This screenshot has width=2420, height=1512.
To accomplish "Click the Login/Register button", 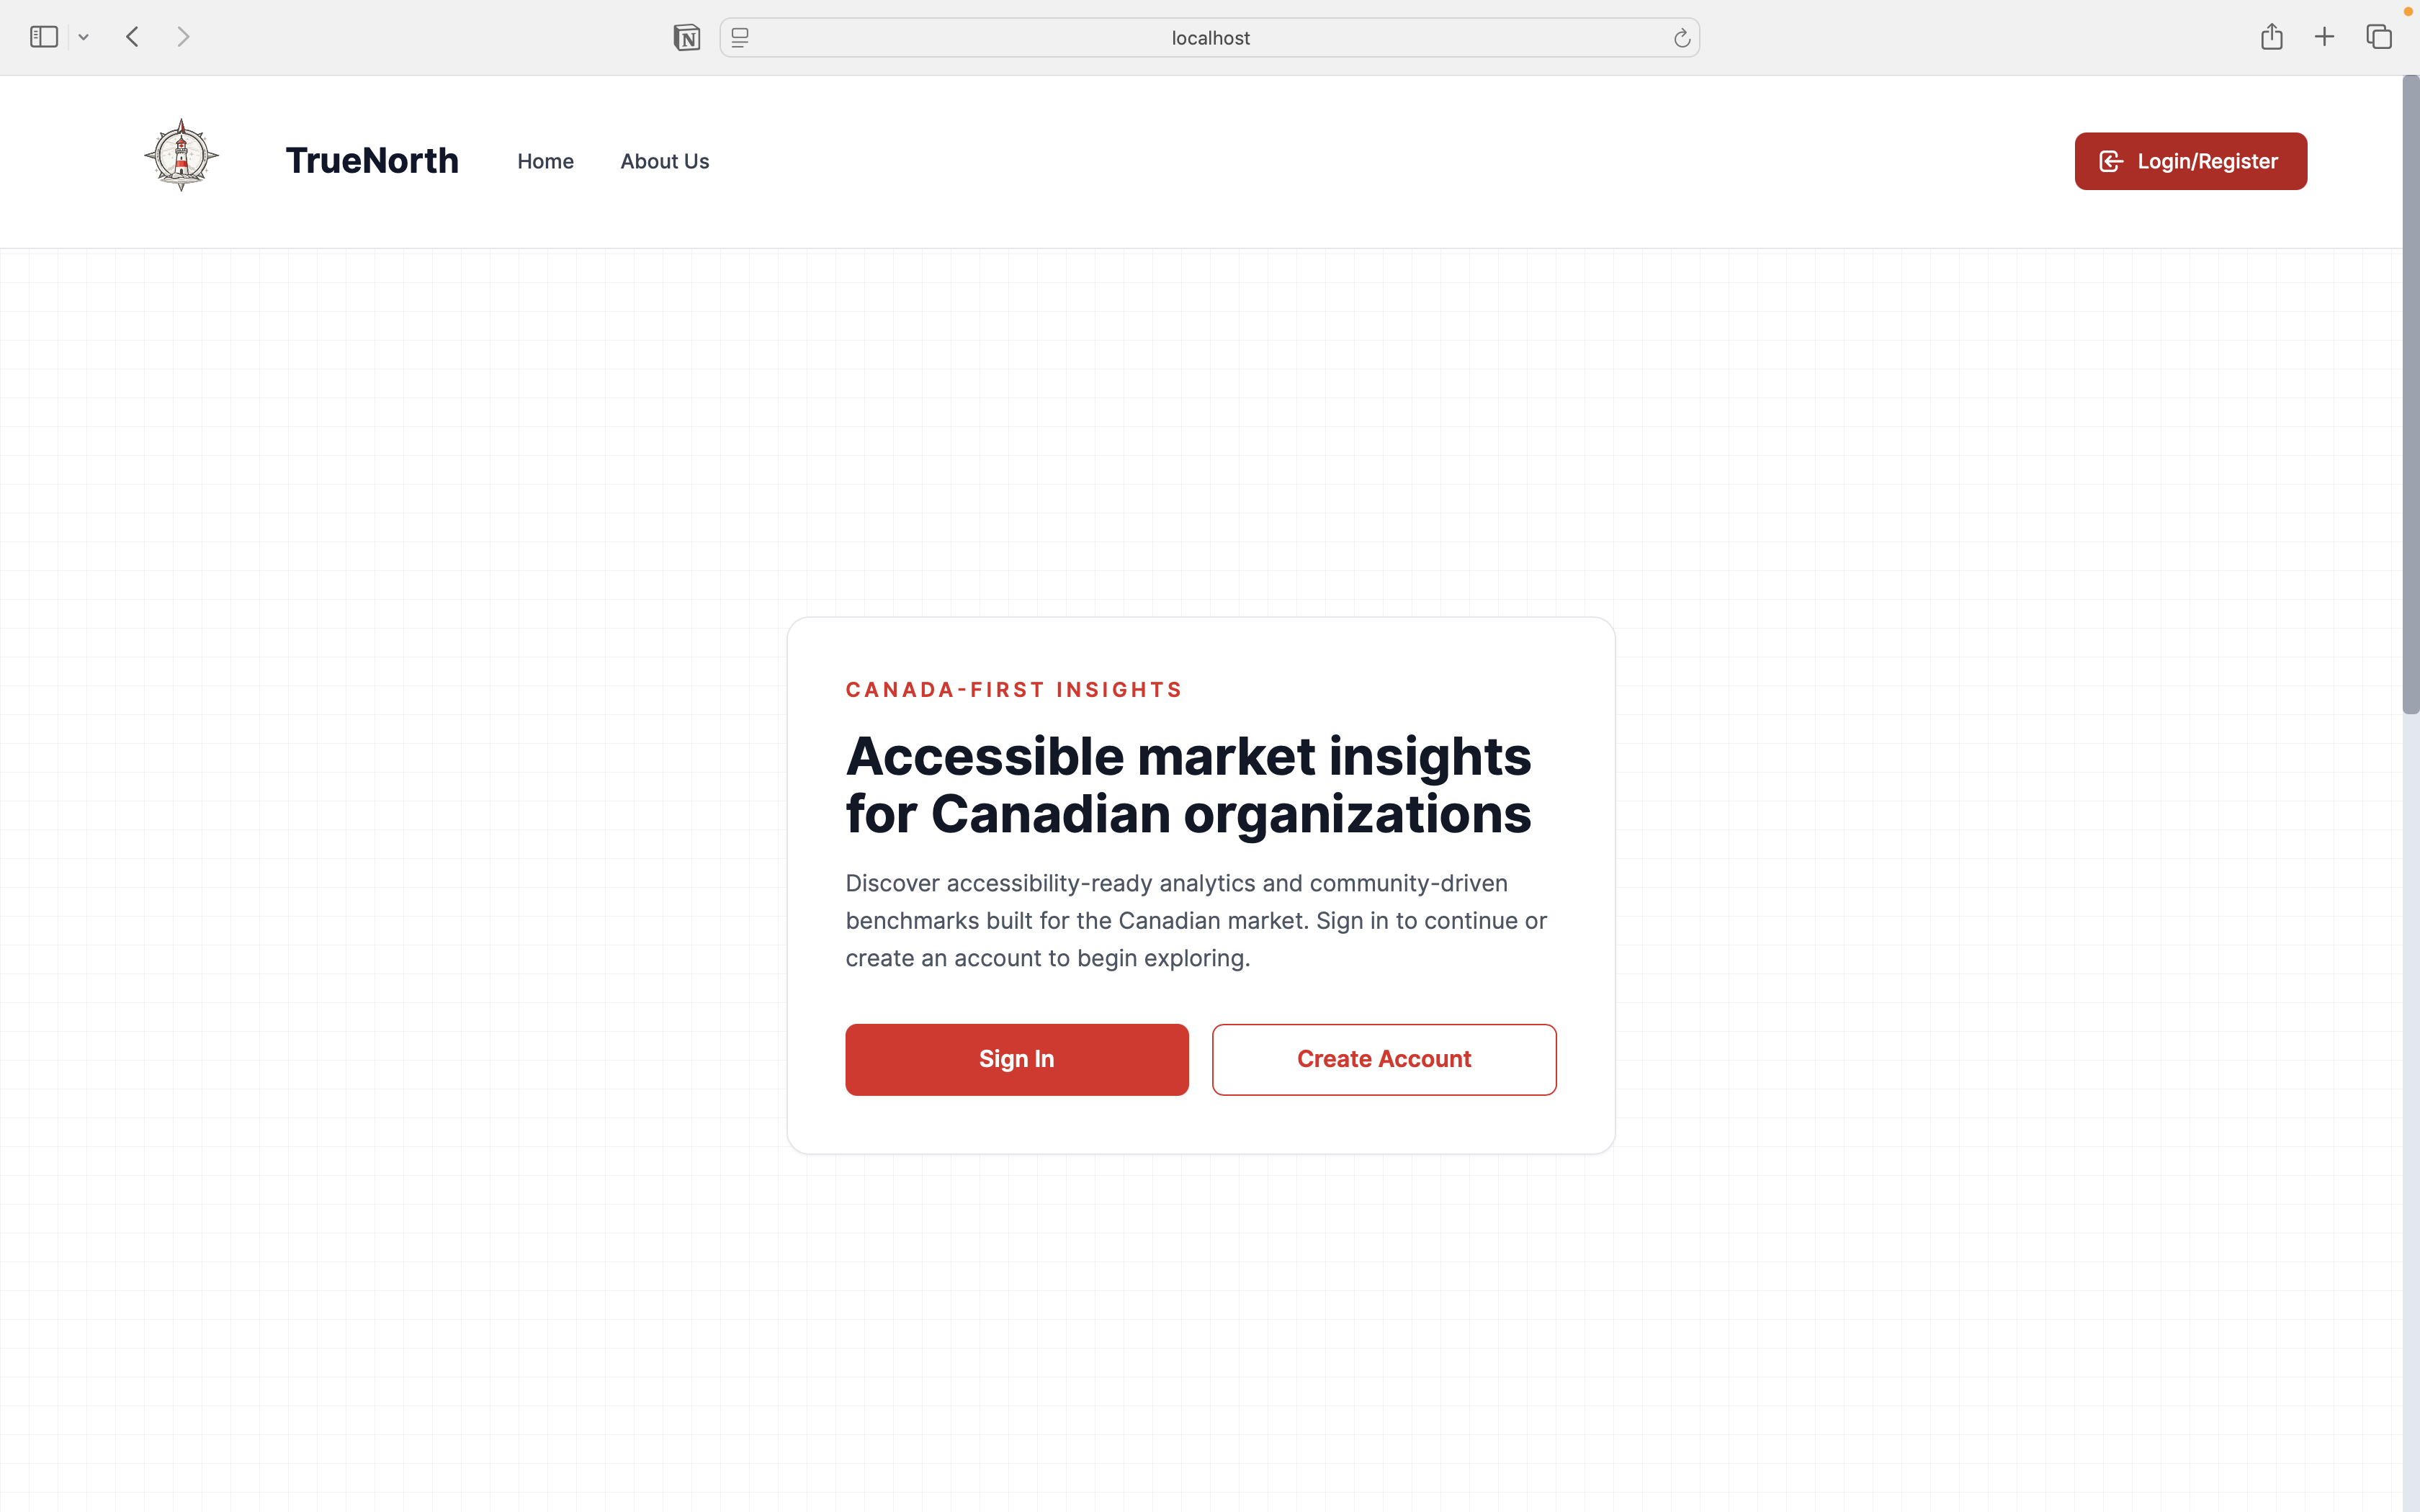I will coord(2190,161).
